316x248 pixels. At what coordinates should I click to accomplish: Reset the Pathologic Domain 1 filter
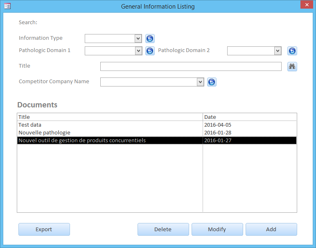point(150,51)
